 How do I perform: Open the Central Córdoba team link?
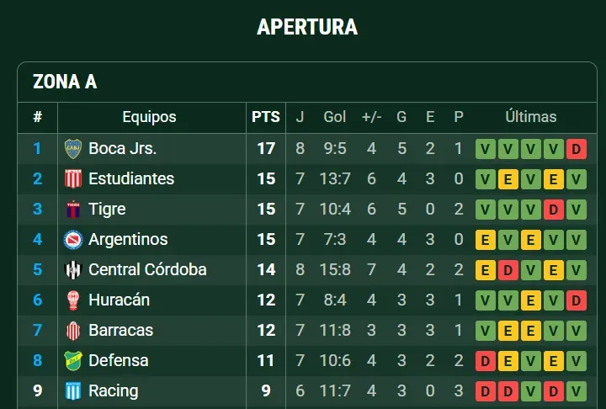click(x=147, y=270)
